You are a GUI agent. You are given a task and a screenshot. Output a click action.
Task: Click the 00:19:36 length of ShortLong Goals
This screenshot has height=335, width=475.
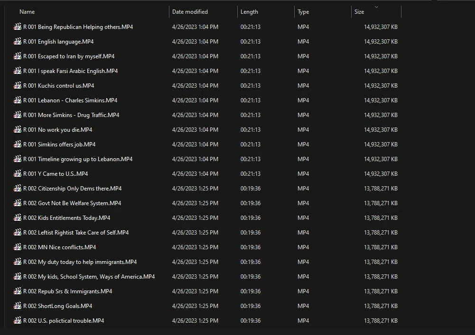[x=251, y=306]
